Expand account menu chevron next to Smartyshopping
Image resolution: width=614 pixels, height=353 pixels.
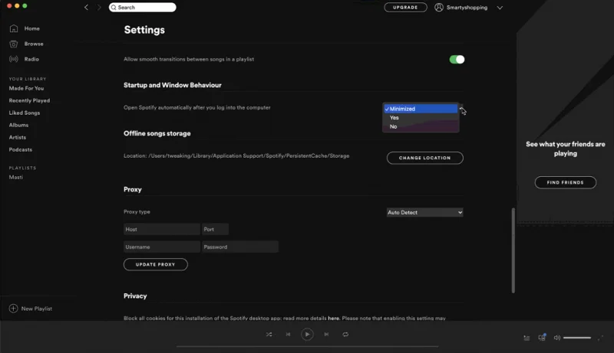[500, 8]
